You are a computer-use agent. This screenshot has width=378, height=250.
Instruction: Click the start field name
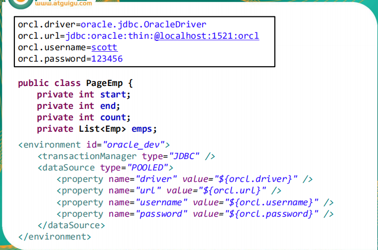[114, 94]
